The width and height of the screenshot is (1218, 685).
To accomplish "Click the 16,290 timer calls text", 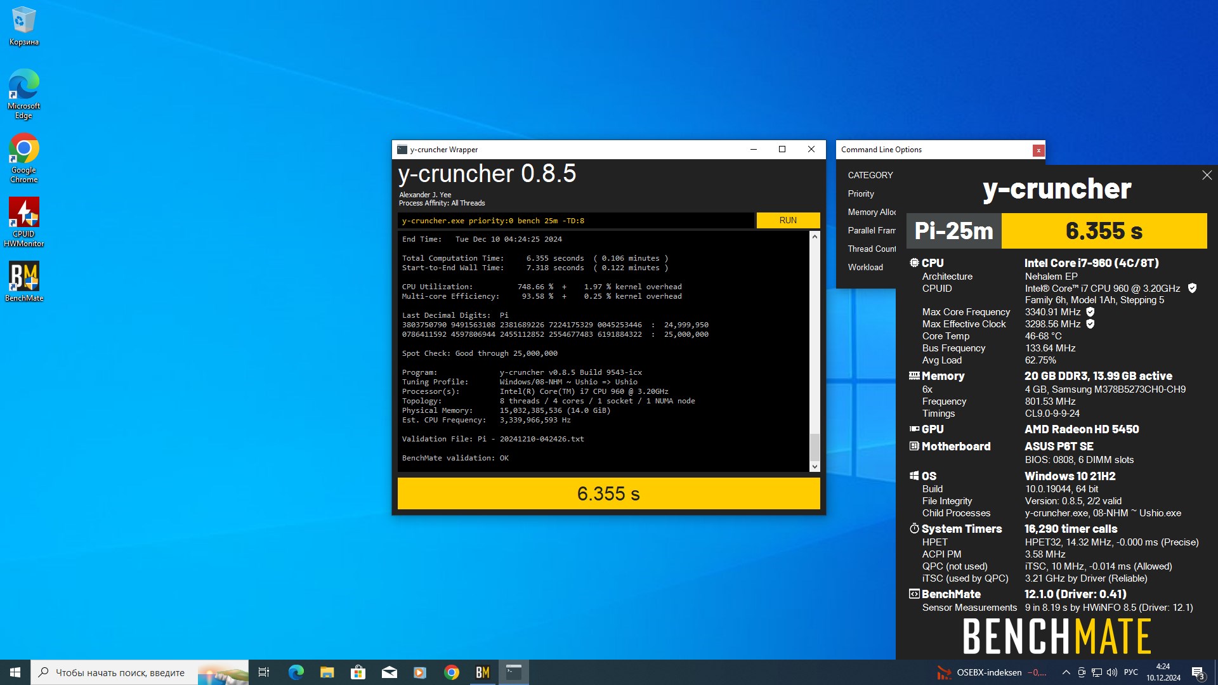I will pyautogui.click(x=1071, y=529).
